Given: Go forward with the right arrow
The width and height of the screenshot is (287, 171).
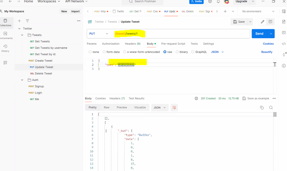Looking at the screenshot, I should tap(18, 1).
